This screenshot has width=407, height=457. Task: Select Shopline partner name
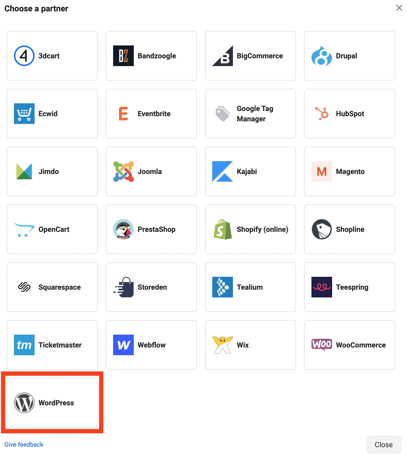(350, 229)
